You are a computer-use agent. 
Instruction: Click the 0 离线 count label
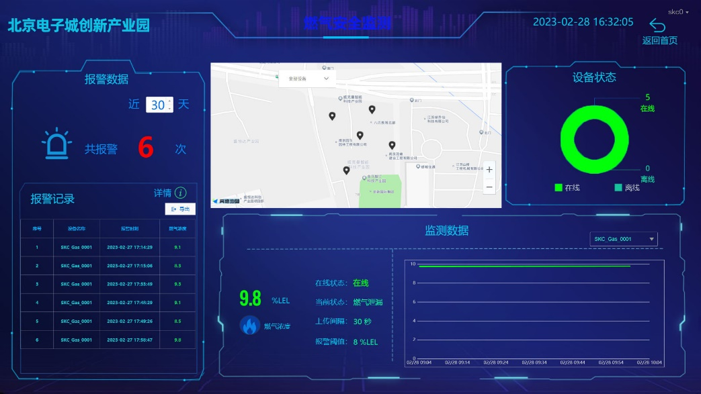[x=647, y=174]
